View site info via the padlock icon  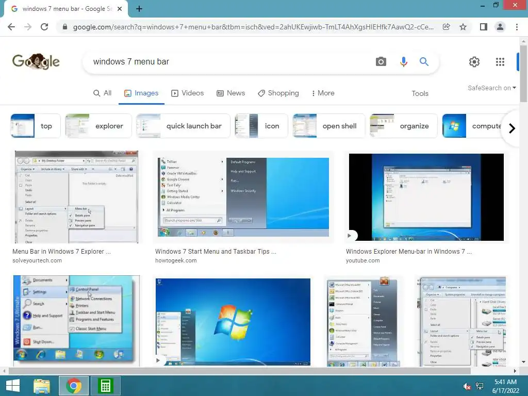pos(65,27)
